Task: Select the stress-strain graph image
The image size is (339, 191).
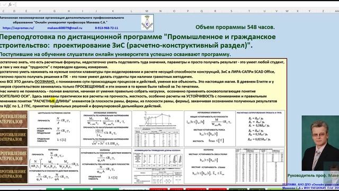Action: pyautogui.click(x=158, y=128)
